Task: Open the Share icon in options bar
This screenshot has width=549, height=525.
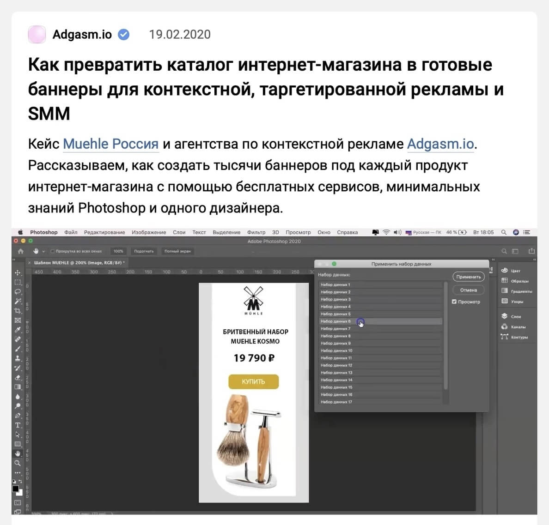Action: pos(531,251)
